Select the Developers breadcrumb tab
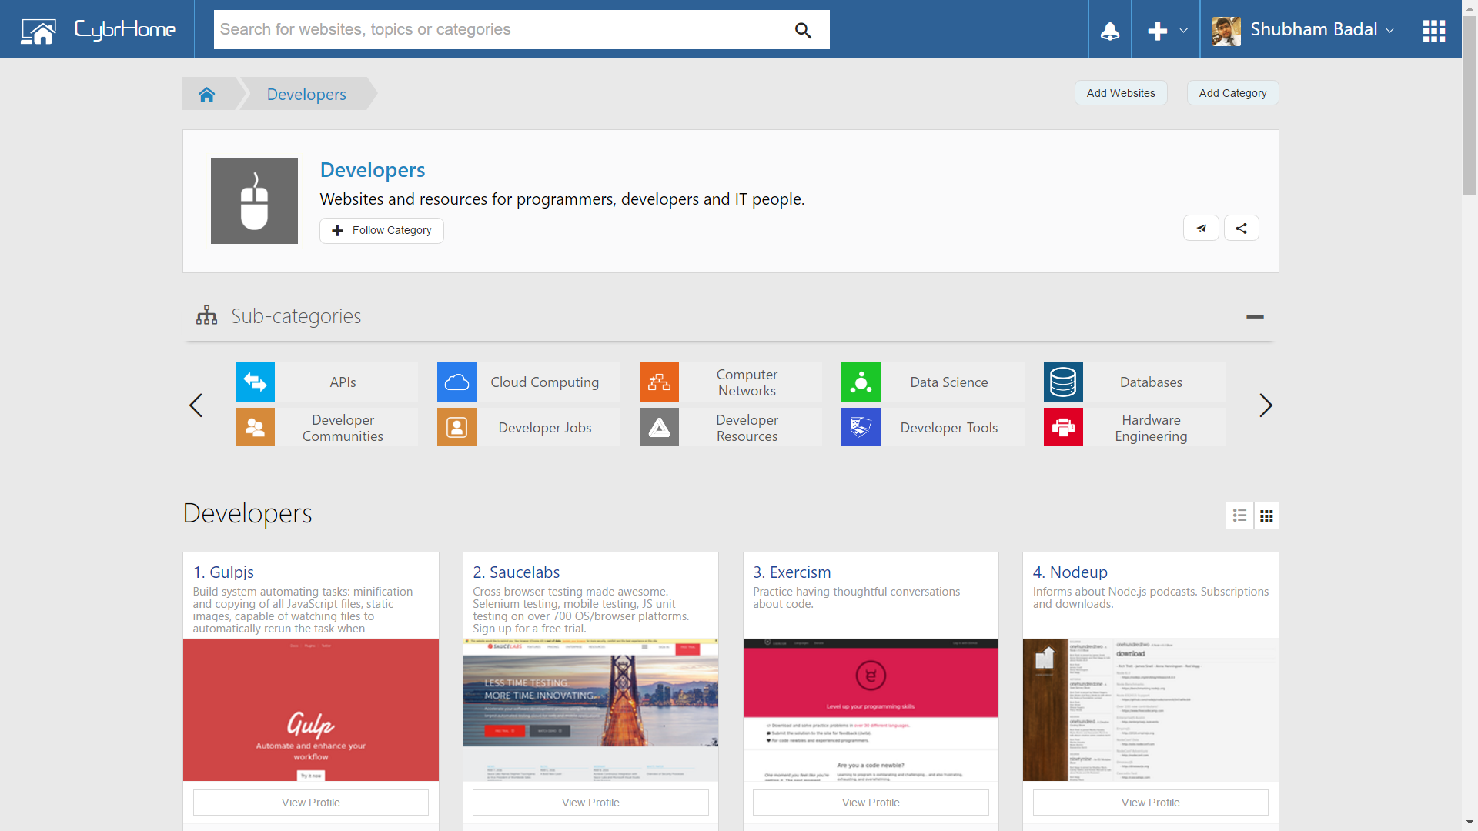Screen dimensions: 1478x831 point(306,94)
